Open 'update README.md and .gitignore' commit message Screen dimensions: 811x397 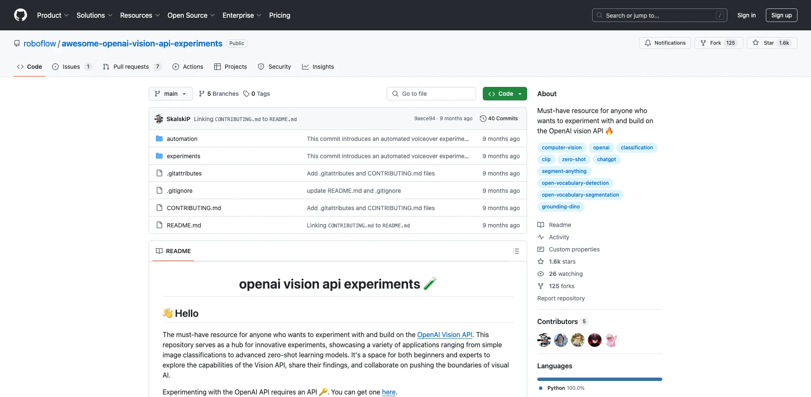(x=354, y=191)
